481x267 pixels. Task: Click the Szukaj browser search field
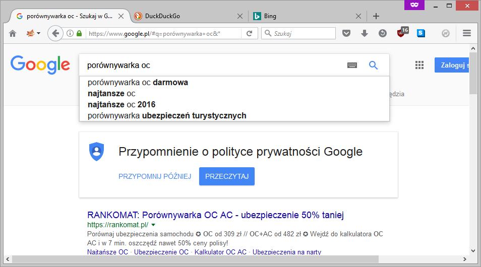click(x=298, y=33)
